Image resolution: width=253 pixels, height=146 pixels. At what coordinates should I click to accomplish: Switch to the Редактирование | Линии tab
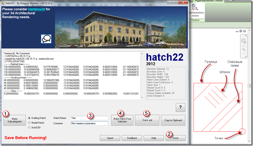pyautogui.click(x=209, y=1)
